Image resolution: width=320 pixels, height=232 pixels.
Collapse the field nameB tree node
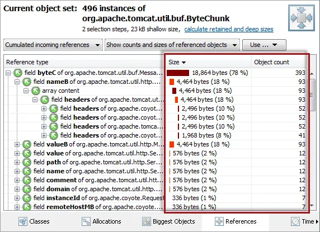pos(17,82)
